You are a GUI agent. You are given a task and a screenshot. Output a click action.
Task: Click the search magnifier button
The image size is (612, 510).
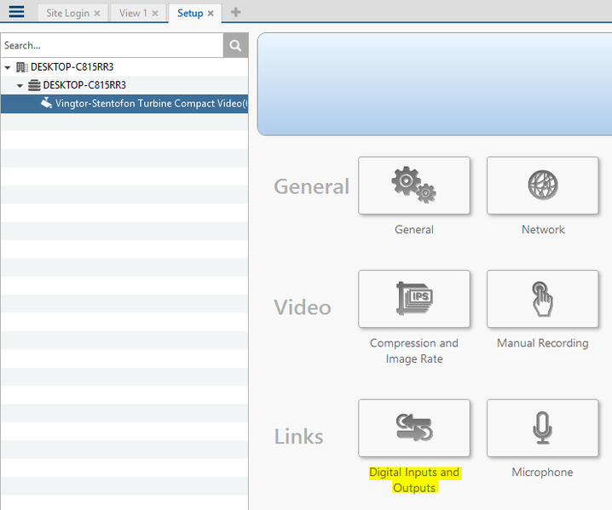(235, 45)
